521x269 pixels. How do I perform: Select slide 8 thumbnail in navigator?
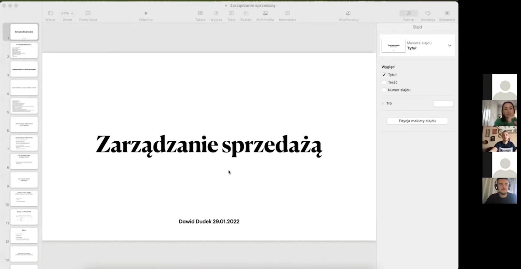24,161
